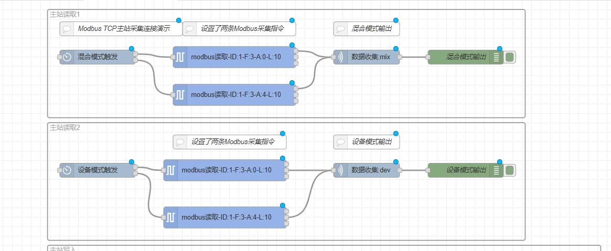The width and height of the screenshot is (611, 251).
Task: Click the pulse icon of A:0 modbus node in 主站读取1
Action: click(180, 57)
